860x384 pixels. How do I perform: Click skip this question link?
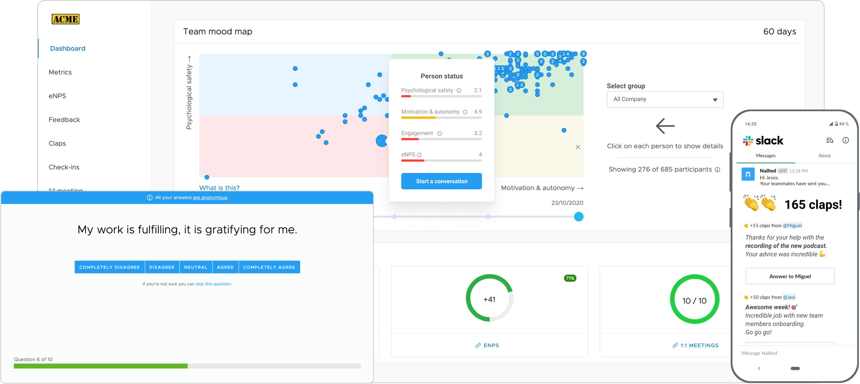tap(213, 284)
